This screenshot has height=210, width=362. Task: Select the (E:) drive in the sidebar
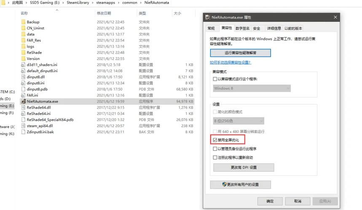7,106
